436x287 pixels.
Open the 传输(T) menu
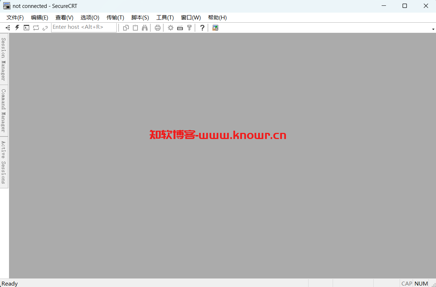(x=115, y=17)
